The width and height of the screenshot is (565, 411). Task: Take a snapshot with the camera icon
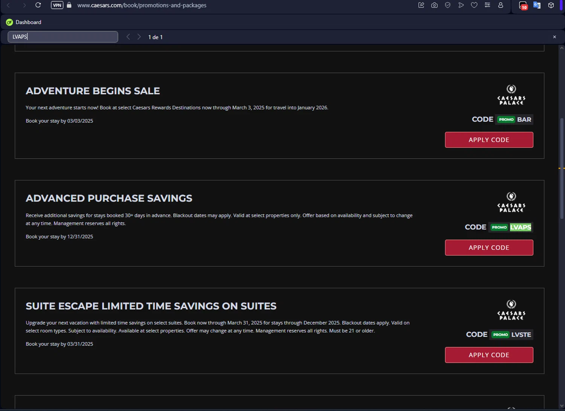pos(434,5)
